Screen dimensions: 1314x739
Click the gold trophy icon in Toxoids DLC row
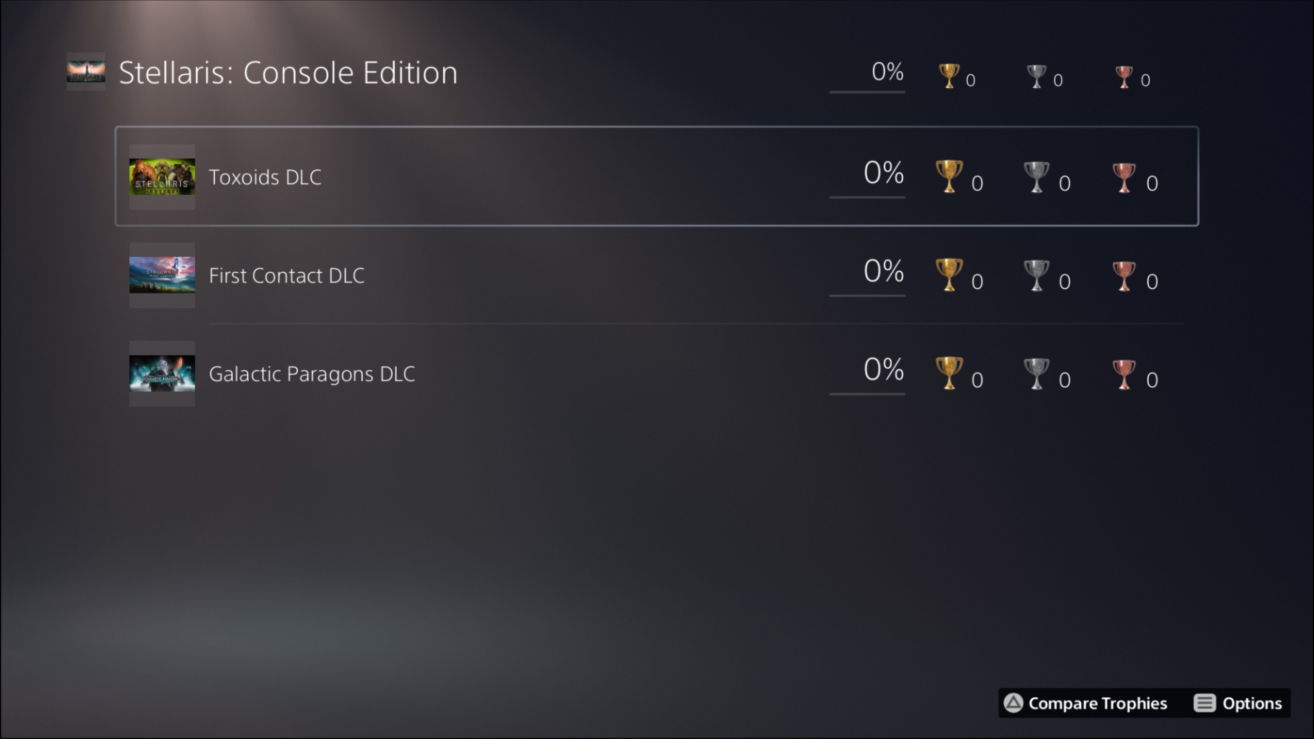click(x=949, y=177)
